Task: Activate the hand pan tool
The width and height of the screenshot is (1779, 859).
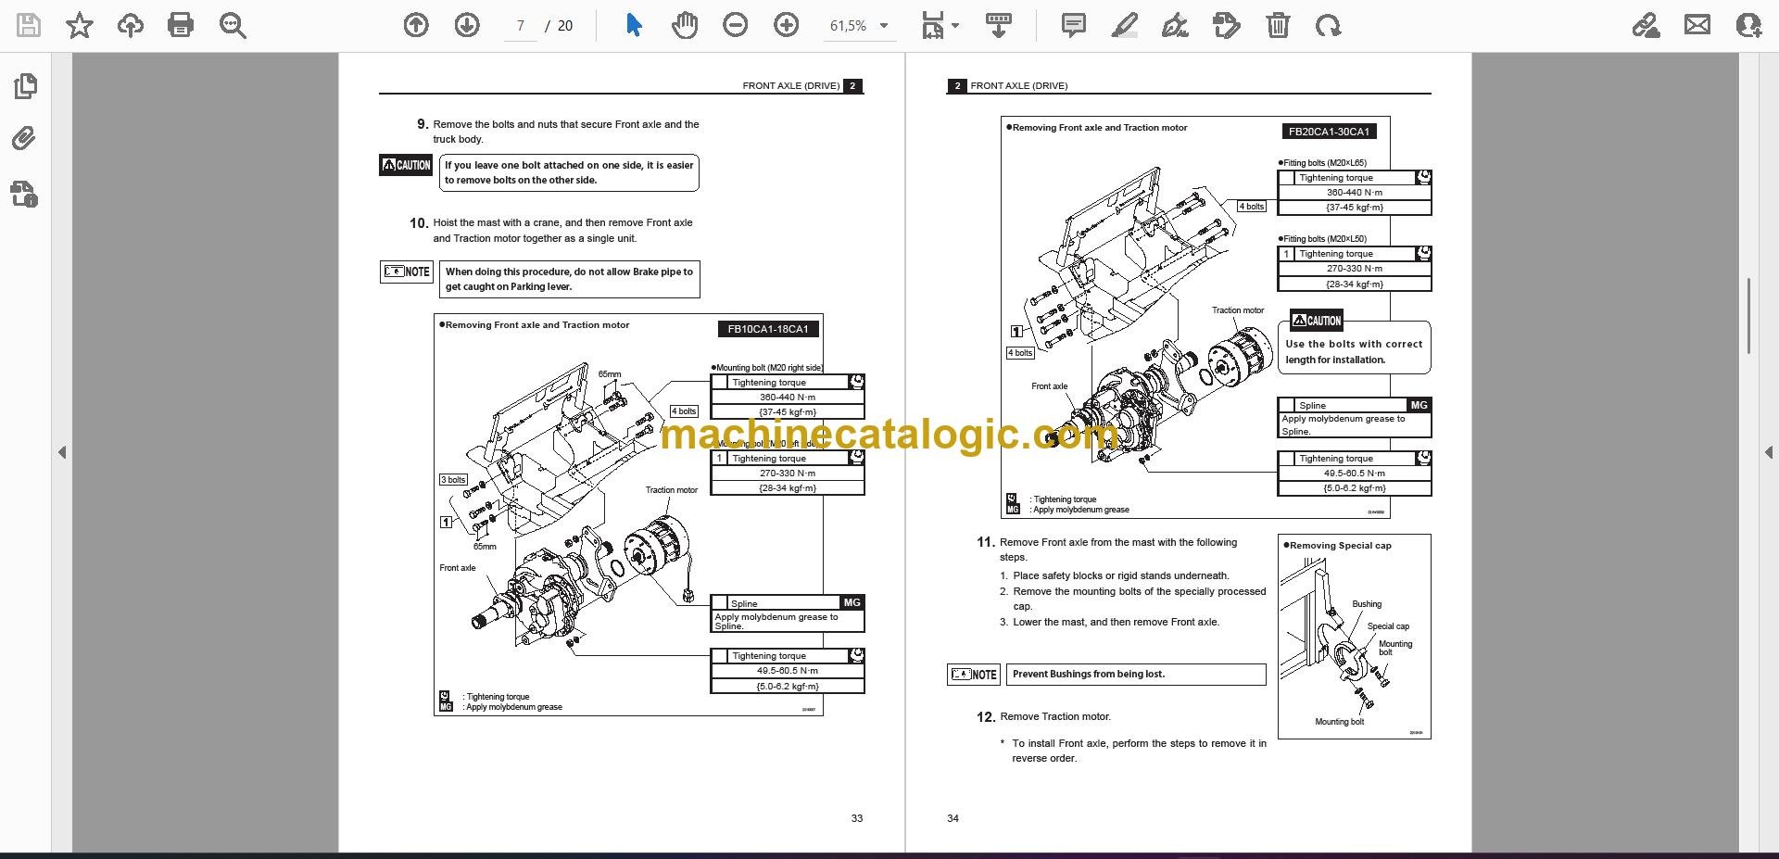Action: [x=685, y=25]
